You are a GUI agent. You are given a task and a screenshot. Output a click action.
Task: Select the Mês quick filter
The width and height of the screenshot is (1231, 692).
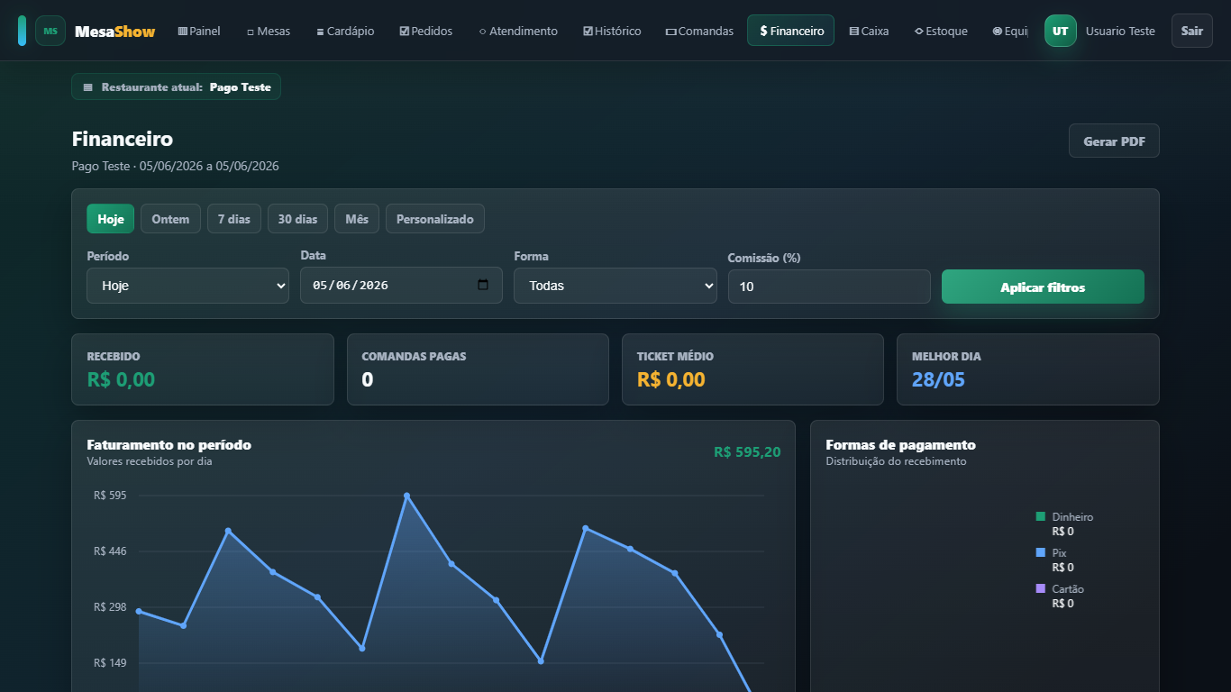(357, 219)
